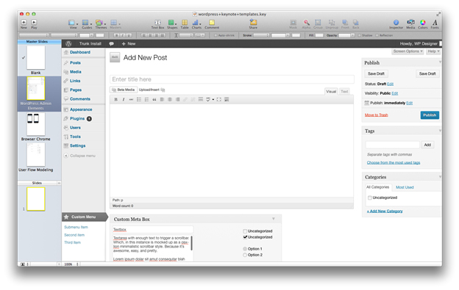This screenshot has width=459, height=290.
Task: Open Appearance in the WordPress menu
Action: pos(81,109)
